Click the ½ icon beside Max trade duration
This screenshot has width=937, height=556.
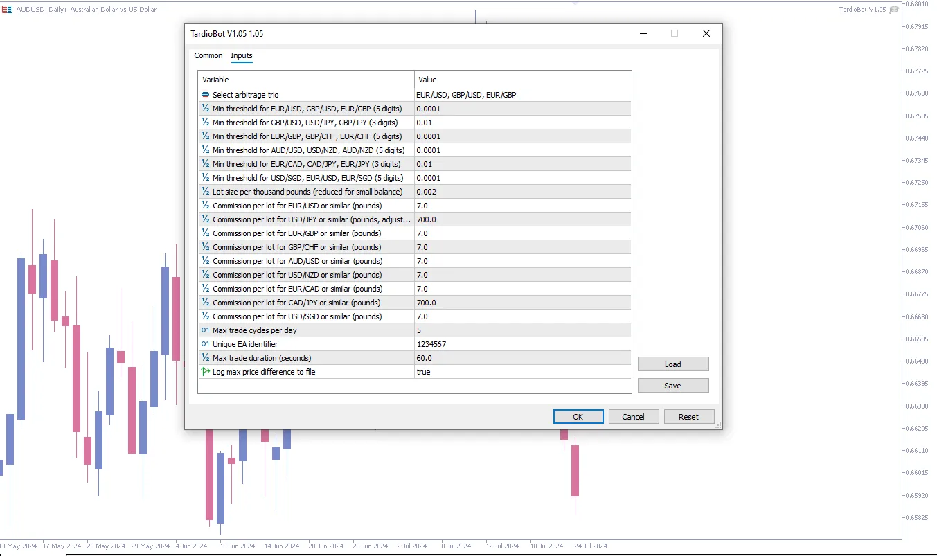coord(205,358)
